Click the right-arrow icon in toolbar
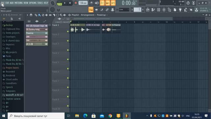The width and height of the screenshot is (211, 119). [x=96, y=10]
